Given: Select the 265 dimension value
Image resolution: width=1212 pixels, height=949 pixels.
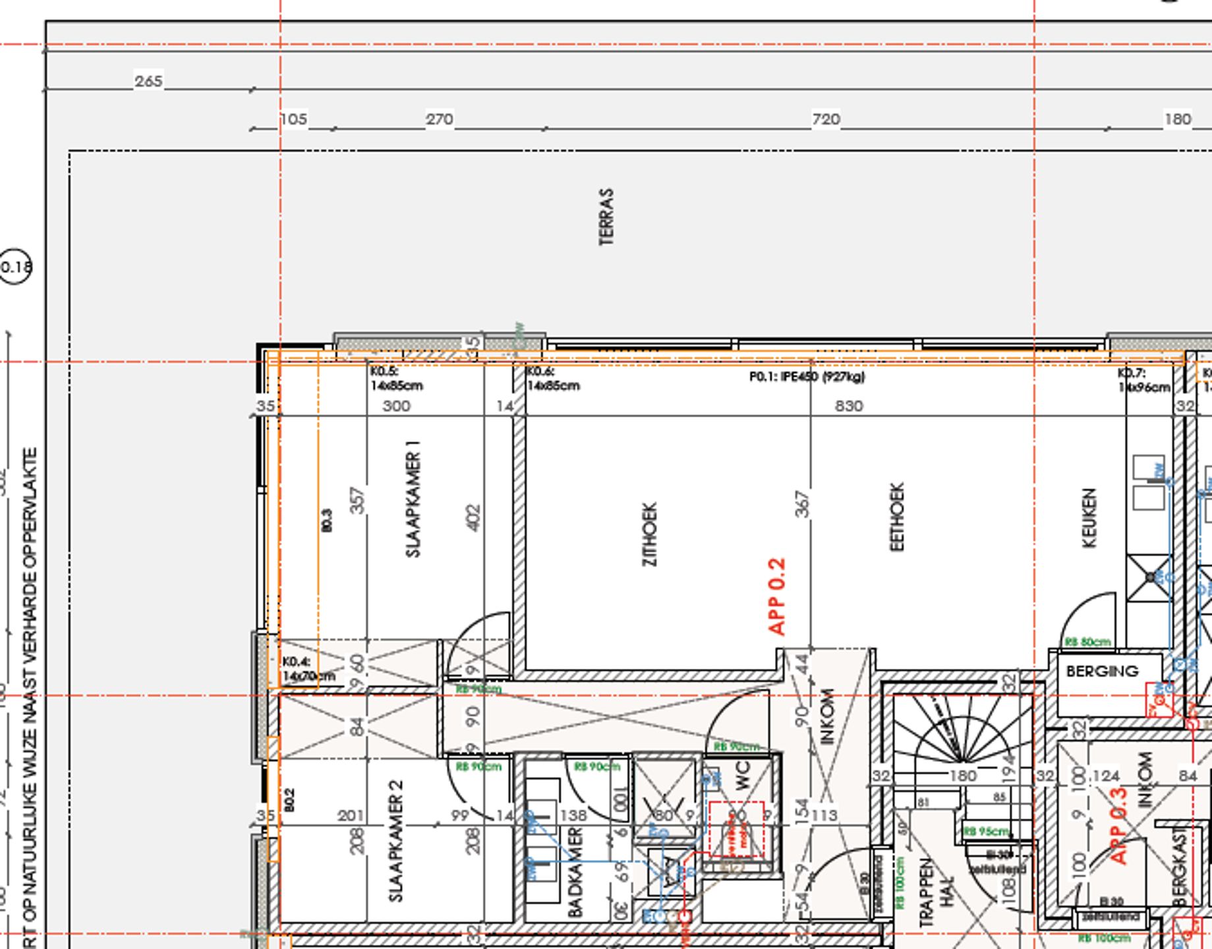Looking at the screenshot, I should [x=148, y=81].
